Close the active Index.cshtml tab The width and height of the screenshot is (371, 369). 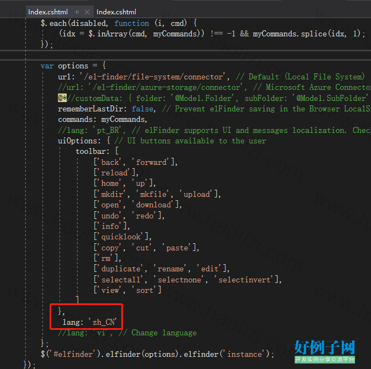point(87,12)
